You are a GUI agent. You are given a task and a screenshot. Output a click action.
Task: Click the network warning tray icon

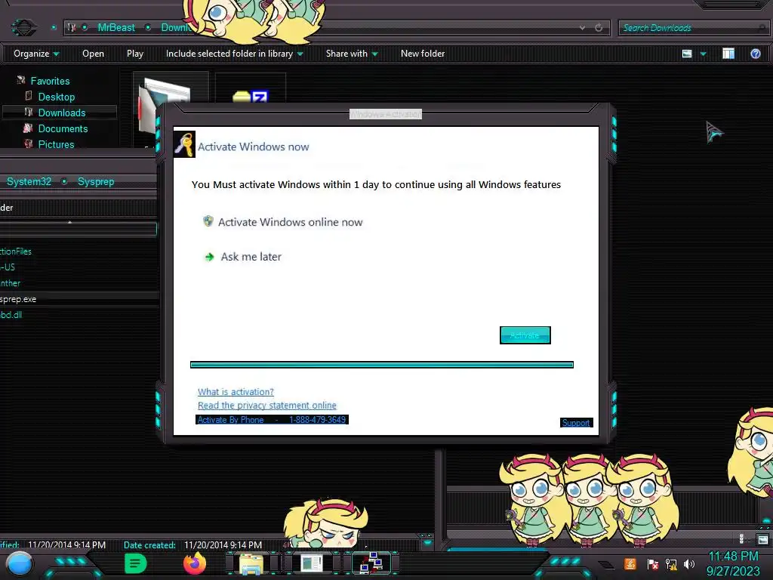[x=671, y=564]
